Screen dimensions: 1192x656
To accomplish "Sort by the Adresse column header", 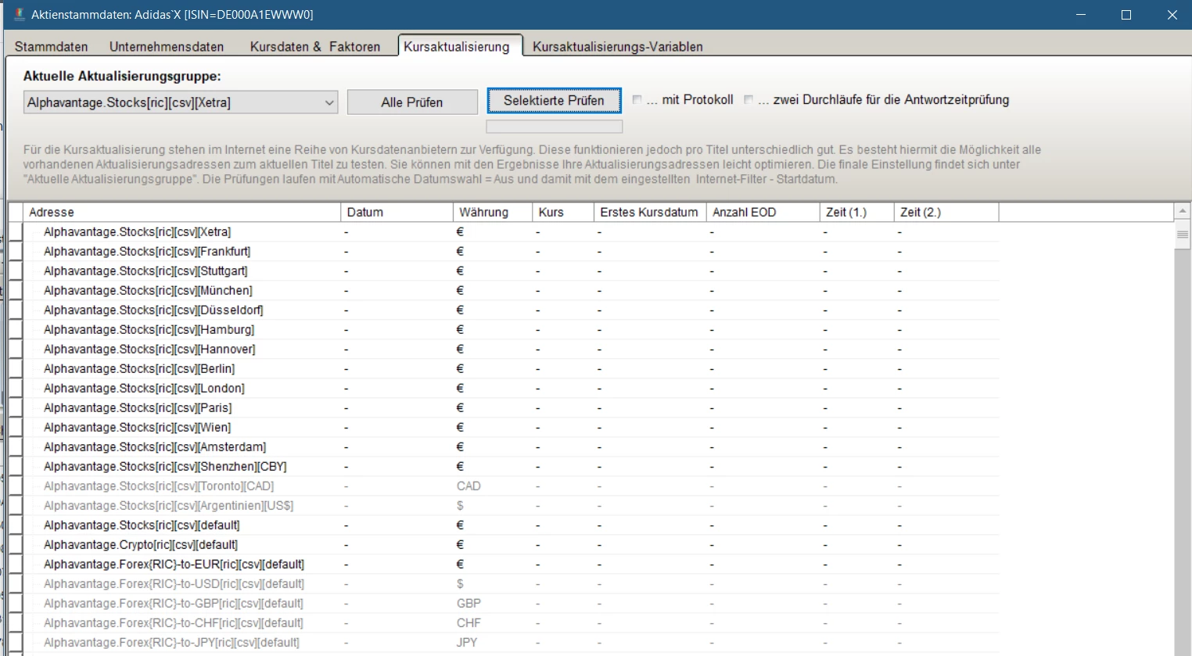I will (181, 212).
